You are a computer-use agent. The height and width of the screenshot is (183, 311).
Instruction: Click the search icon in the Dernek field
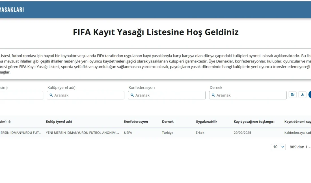[x=213, y=95]
